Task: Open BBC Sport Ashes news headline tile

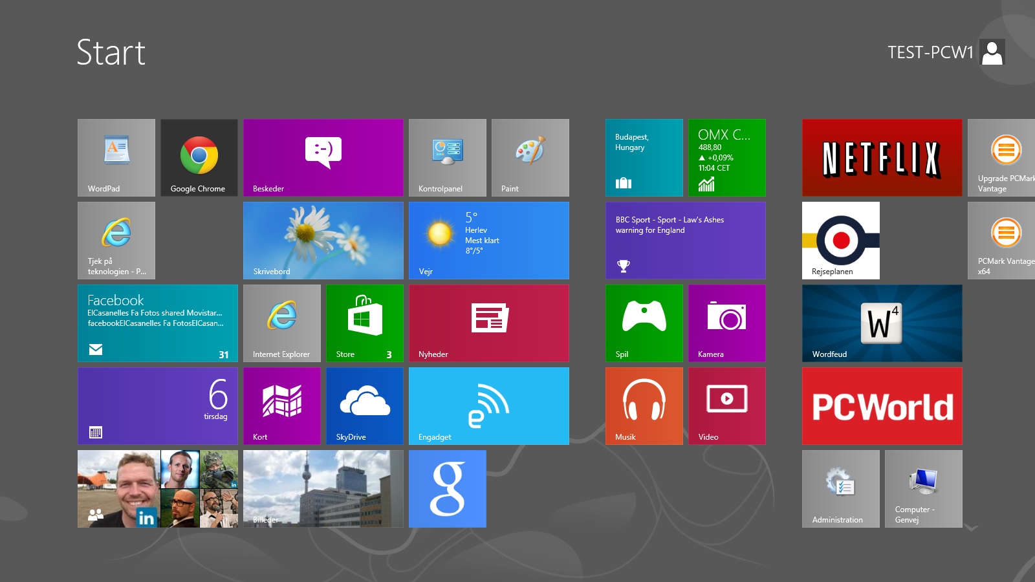Action: [x=685, y=240]
